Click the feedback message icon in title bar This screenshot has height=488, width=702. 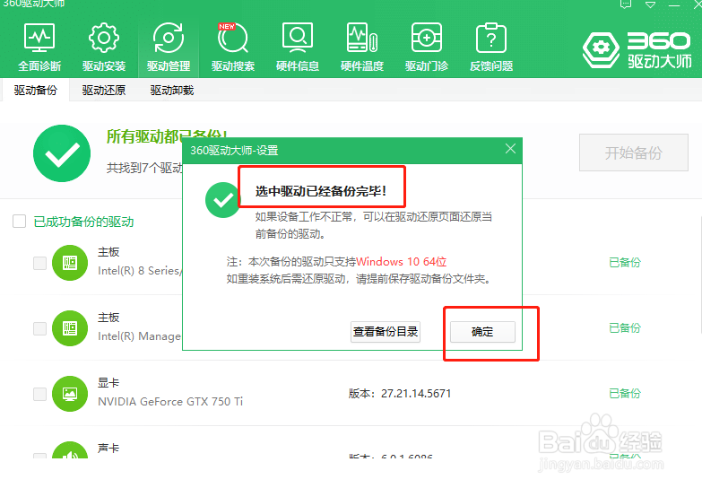[x=626, y=4]
